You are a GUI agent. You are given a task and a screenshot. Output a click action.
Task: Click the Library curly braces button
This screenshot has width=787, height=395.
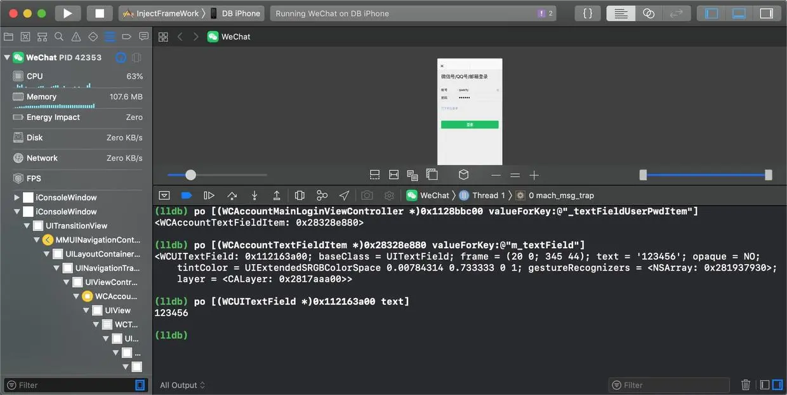click(588, 13)
